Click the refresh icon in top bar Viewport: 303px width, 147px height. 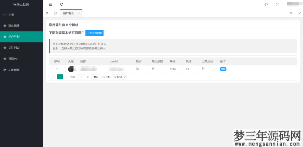(62, 4)
